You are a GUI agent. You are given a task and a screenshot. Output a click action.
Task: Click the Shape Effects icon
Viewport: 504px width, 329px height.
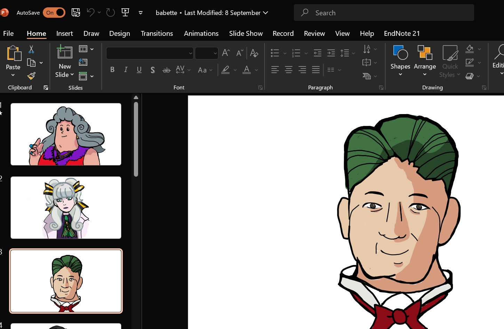point(470,76)
